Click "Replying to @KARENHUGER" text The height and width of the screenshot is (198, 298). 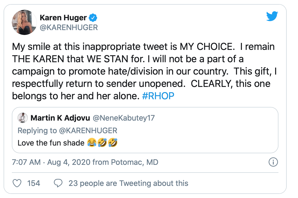tap(67, 130)
